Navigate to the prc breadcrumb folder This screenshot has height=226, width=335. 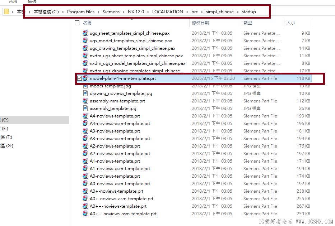point(194,12)
